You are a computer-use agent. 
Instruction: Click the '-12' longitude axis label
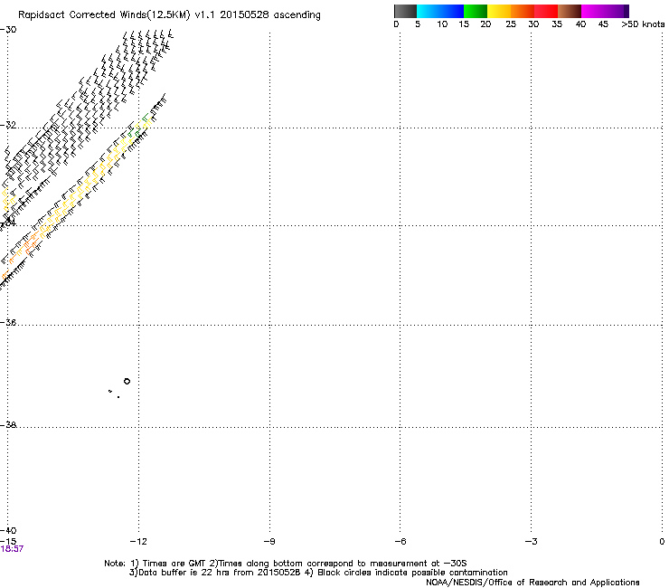point(138,542)
